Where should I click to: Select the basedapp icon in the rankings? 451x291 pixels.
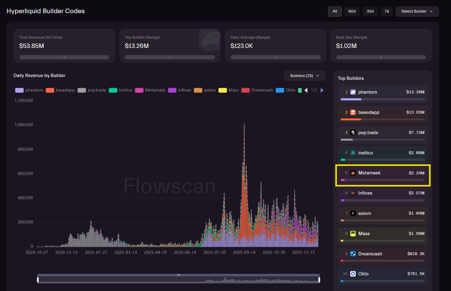353,112
